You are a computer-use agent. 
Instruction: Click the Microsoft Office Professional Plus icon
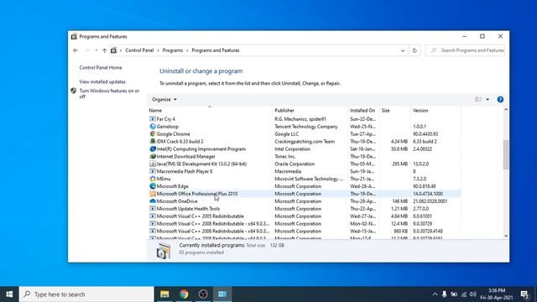click(x=153, y=194)
